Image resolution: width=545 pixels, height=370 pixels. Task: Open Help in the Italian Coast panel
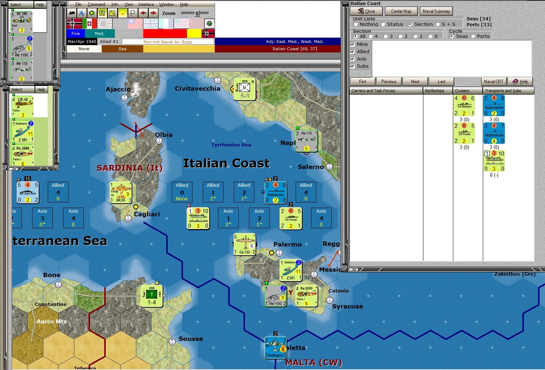tap(520, 82)
